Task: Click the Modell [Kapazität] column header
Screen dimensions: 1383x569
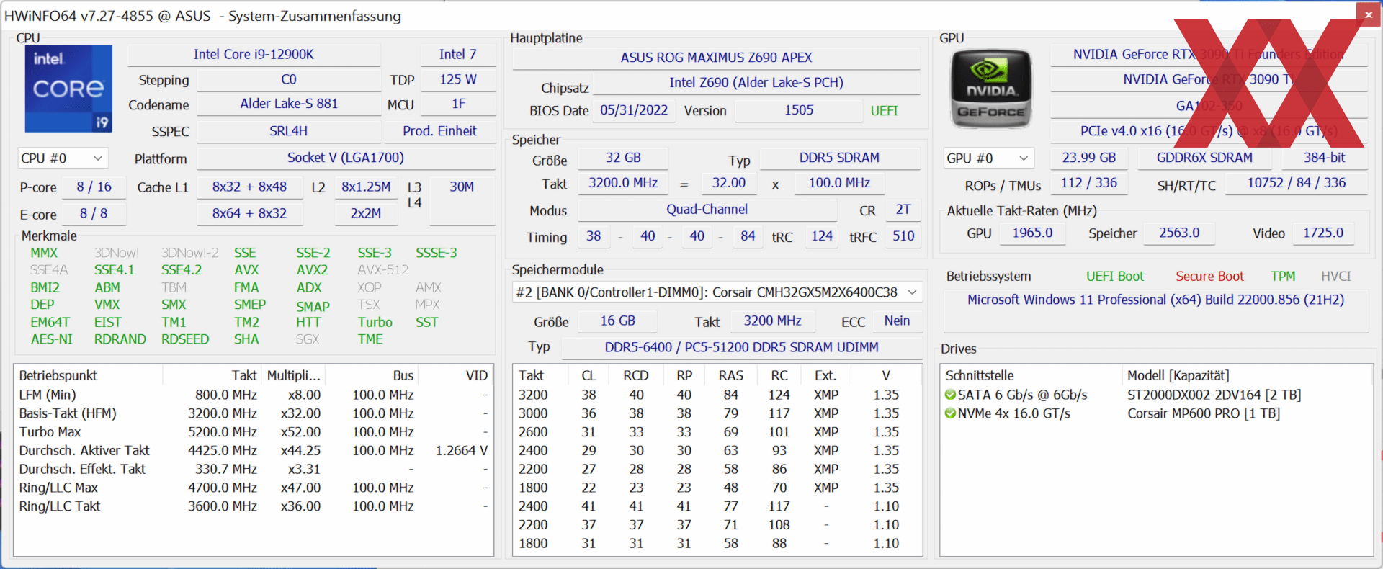Action: click(1248, 375)
